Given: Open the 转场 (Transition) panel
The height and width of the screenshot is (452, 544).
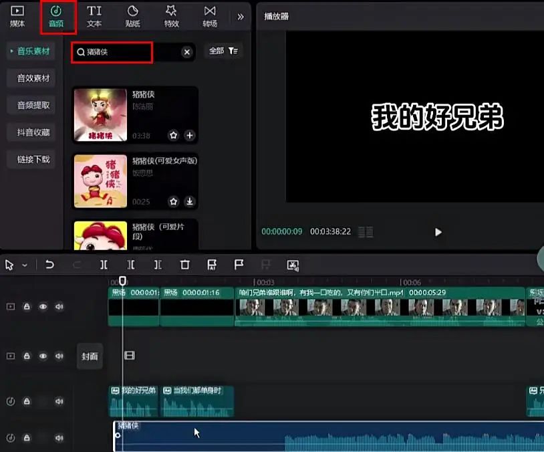Looking at the screenshot, I should (x=210, y=17).
